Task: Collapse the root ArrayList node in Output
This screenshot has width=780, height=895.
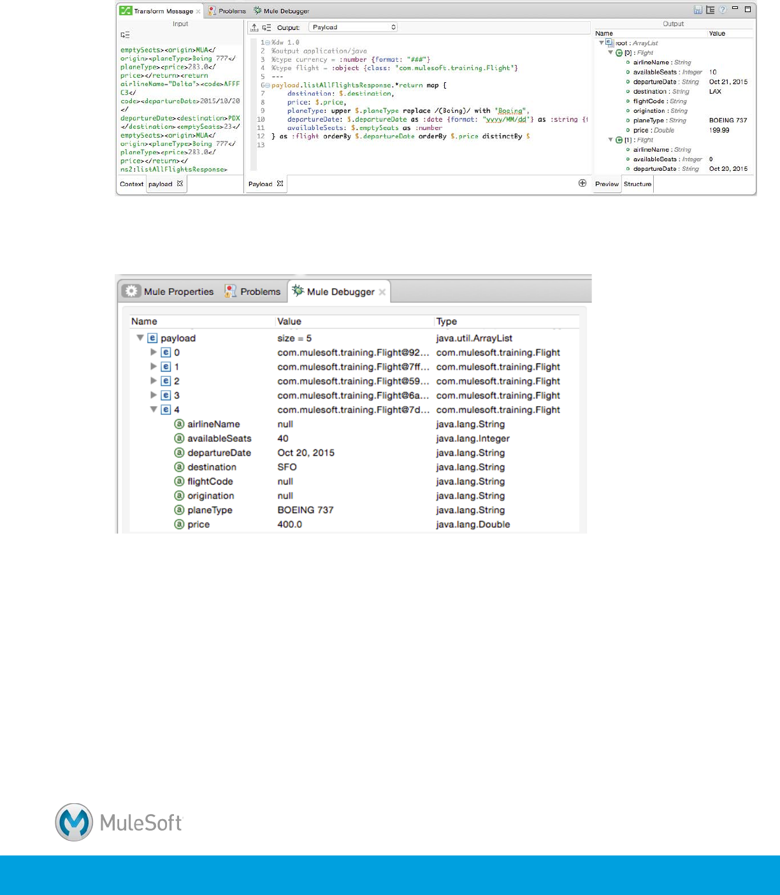Action: pos(601,43)
